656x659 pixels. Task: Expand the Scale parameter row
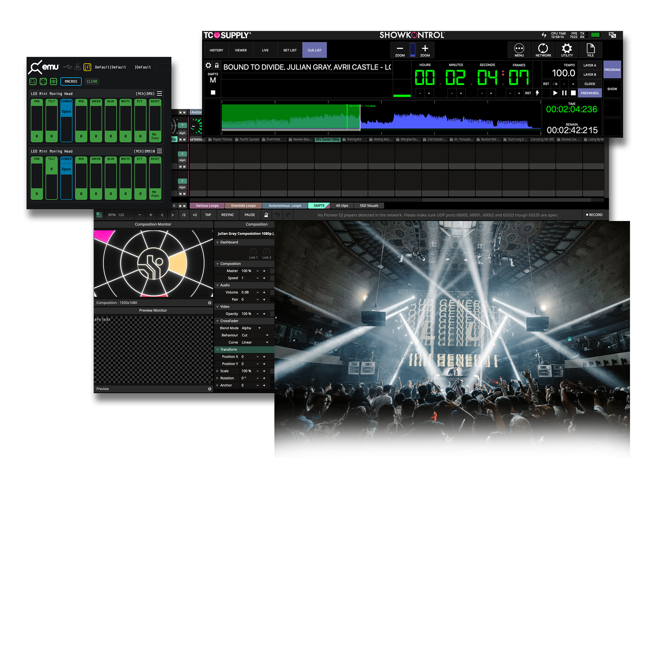pos(217,371)
